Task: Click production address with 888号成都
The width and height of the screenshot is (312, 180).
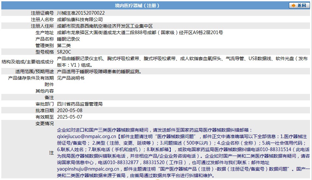Action: tap(140, 32)
